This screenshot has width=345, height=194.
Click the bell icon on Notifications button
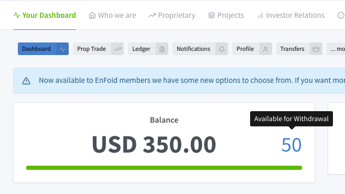click(222, 49)
